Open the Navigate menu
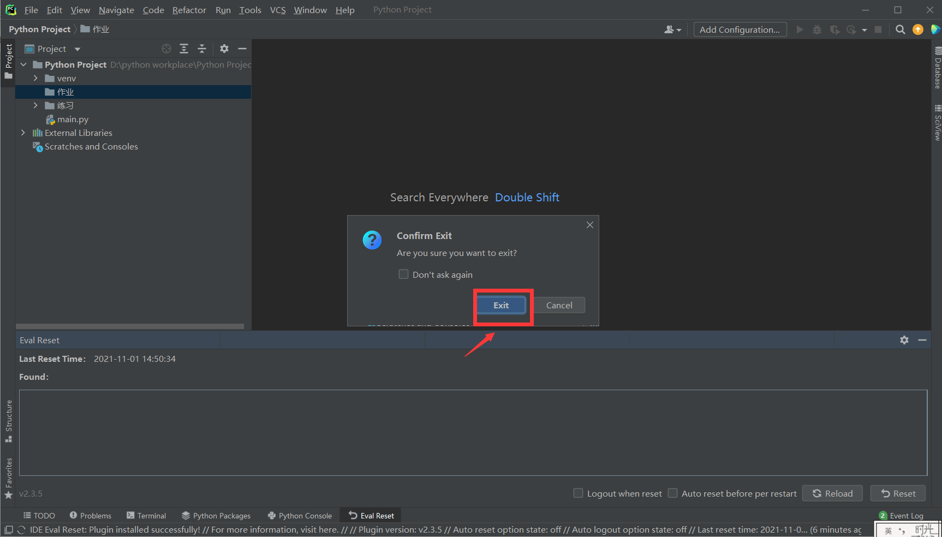The image size is (942, 537). coord(116,10)
